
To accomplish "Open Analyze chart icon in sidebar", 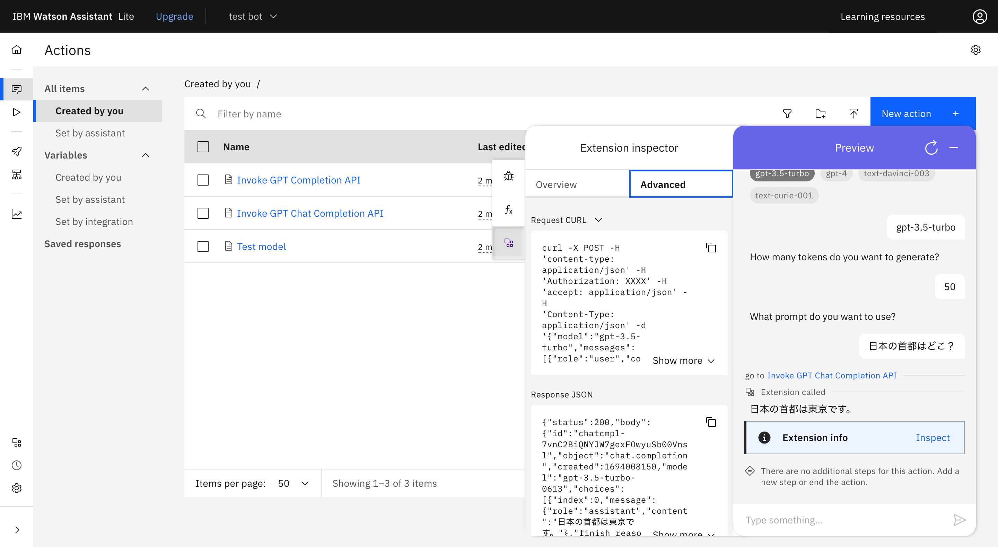I will click(17, 214).
